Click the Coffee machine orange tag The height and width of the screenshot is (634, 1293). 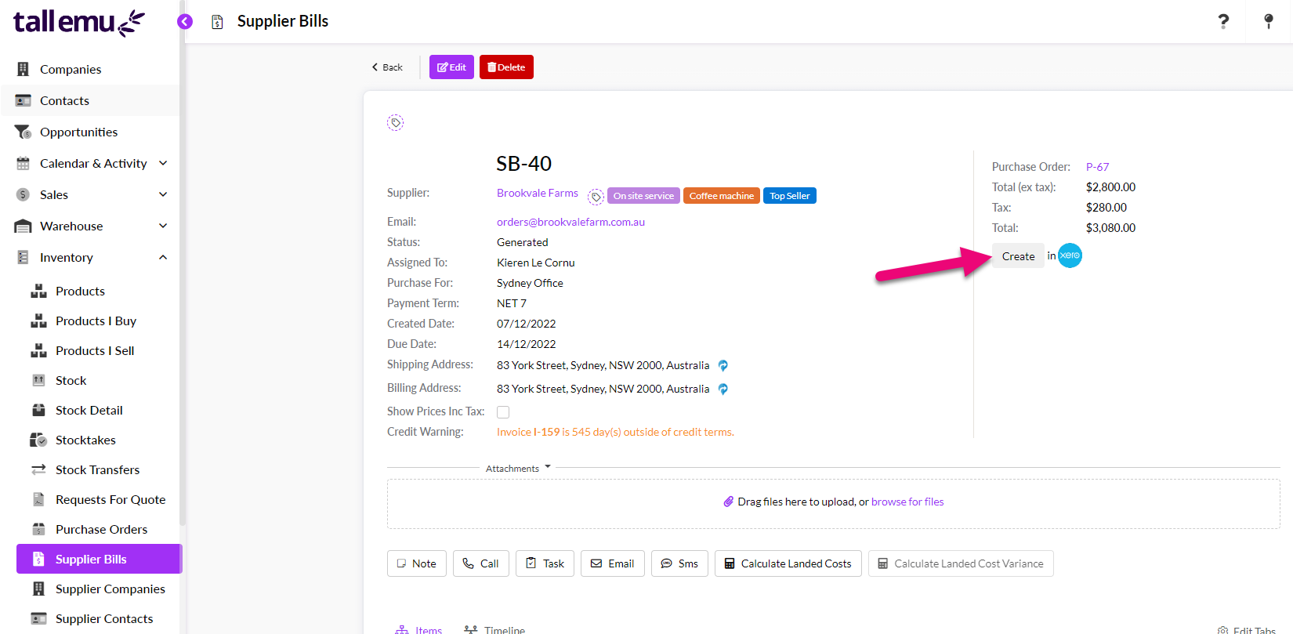pyautogui.click(x=721, y=196)
